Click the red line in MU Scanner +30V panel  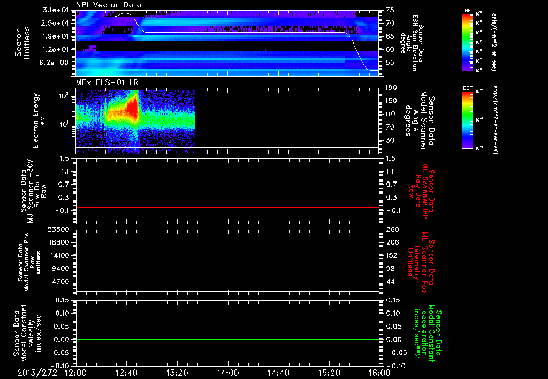tap(227, 207)
